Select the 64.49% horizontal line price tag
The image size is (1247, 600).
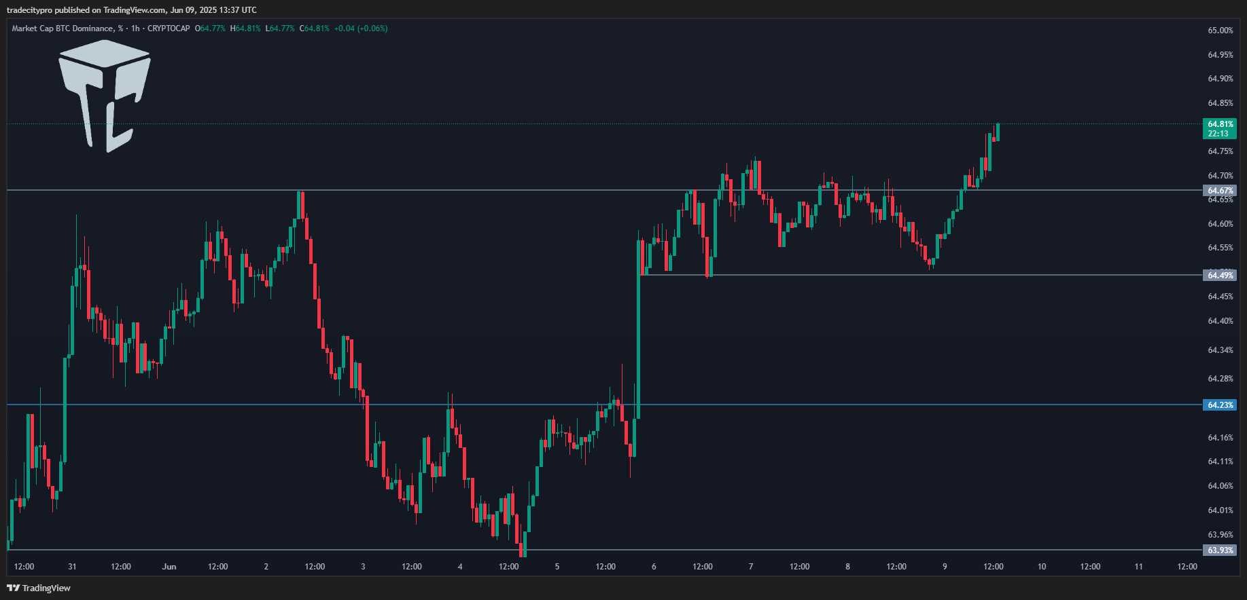click(x=1220, y=275)
